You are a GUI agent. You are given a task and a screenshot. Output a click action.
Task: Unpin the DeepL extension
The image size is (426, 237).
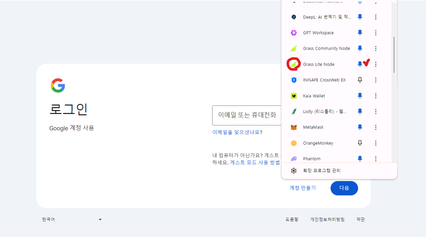[360, 17]
